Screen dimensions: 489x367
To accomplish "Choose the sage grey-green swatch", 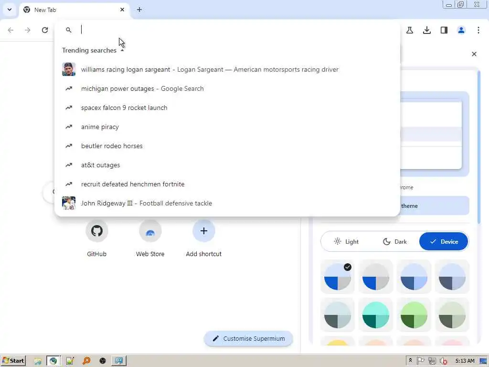I will tap(452, 315).
